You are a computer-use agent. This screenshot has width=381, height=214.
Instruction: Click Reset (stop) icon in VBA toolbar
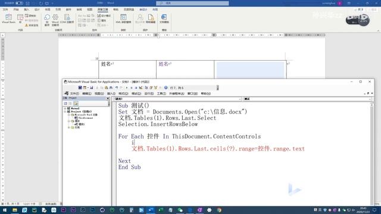pyautogui.click(x=136, y=87)
